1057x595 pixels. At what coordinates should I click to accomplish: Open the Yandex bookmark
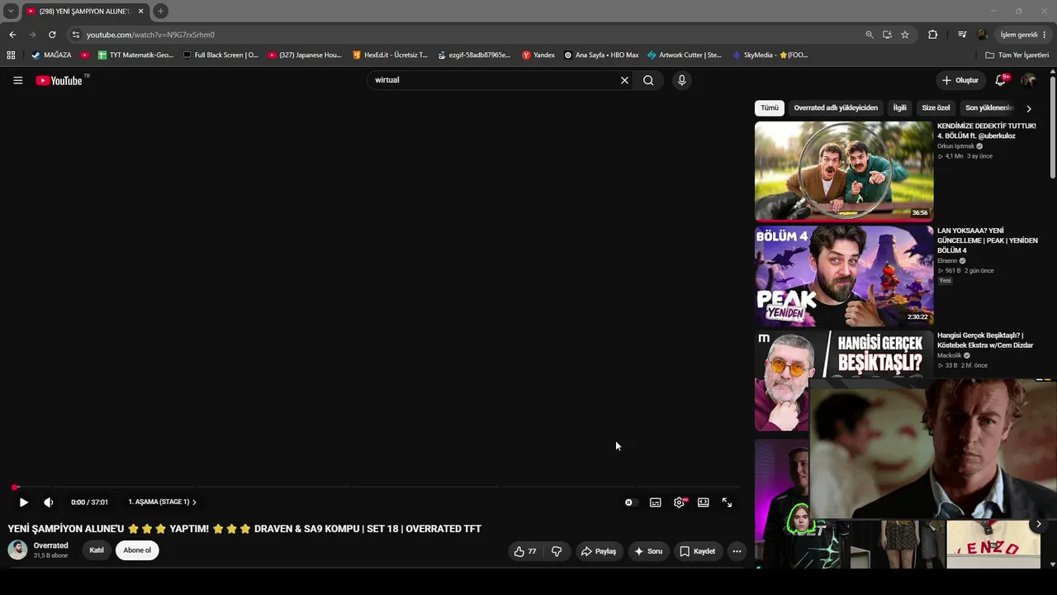(538, 55)
